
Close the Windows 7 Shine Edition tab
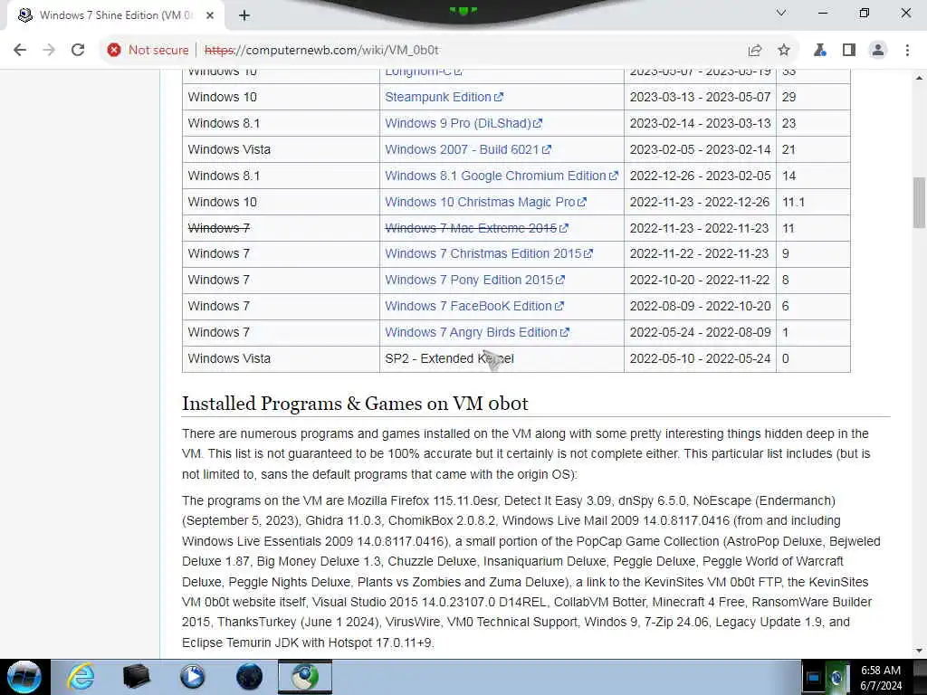point(210,15)
